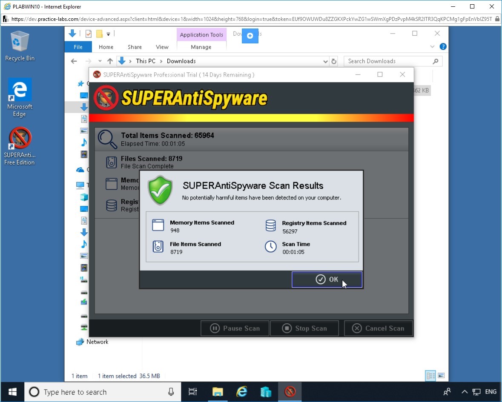Click the Memory Items Scanned window icon
The height and width of the screenshot is (402, 502).
(x=158, y=225)
